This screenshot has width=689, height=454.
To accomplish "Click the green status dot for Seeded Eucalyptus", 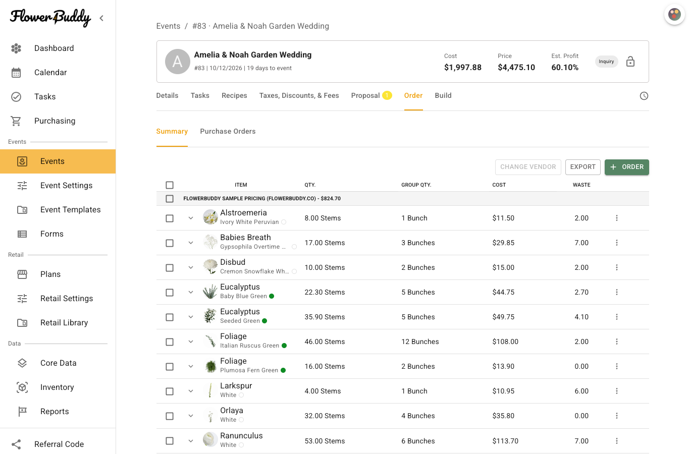I will click(x=264, y=321).
